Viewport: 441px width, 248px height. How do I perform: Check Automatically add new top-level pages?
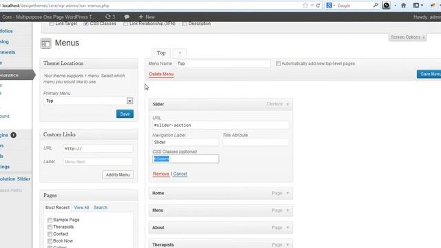coord(278,63)
